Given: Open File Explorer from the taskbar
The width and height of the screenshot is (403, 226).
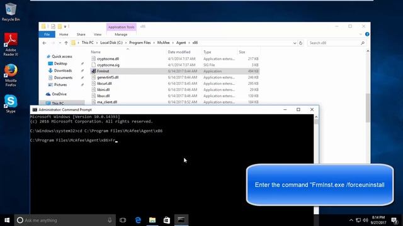Looking at the screenshot, I should point(152,220).
